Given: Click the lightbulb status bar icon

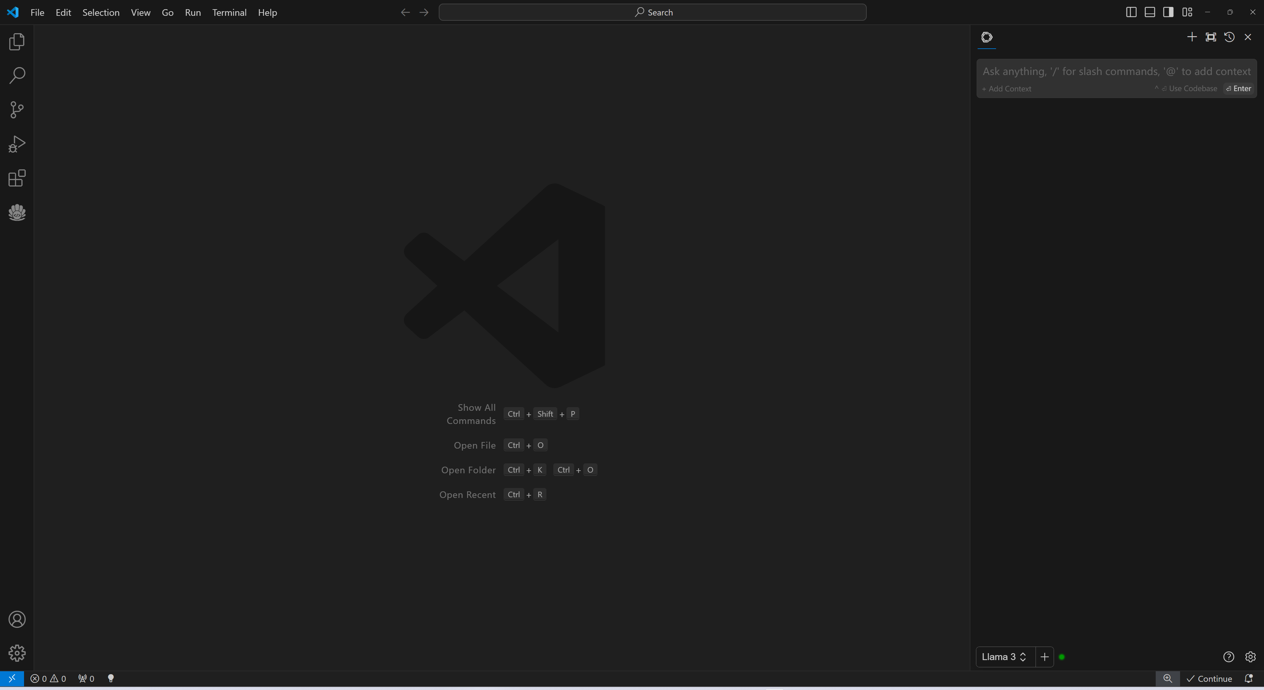Looking at the screenshot, I should (111, 679).
